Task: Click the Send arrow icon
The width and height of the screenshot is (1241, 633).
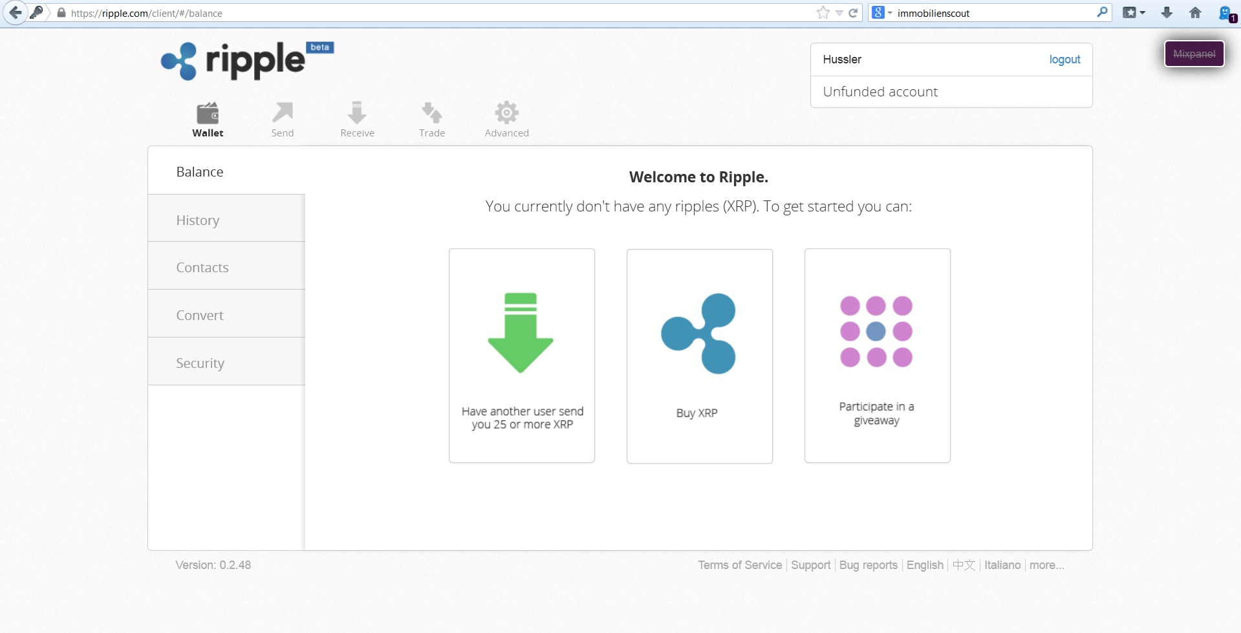Action: [x=283, y=113]
